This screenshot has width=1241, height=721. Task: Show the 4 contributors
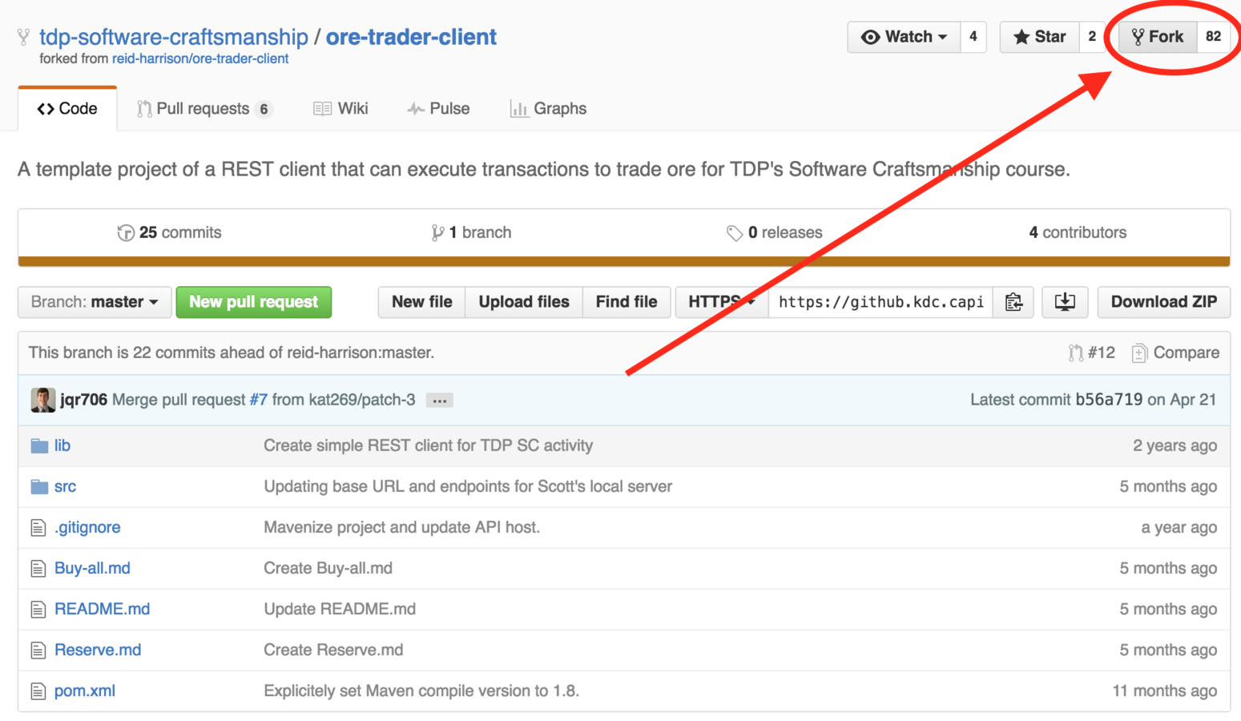tap(1078, 232)
